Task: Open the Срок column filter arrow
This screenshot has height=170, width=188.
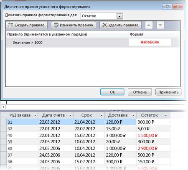Action: [x=102, y=115]
